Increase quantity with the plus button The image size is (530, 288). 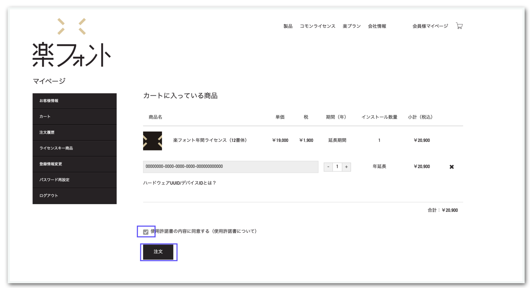(346, 167)
